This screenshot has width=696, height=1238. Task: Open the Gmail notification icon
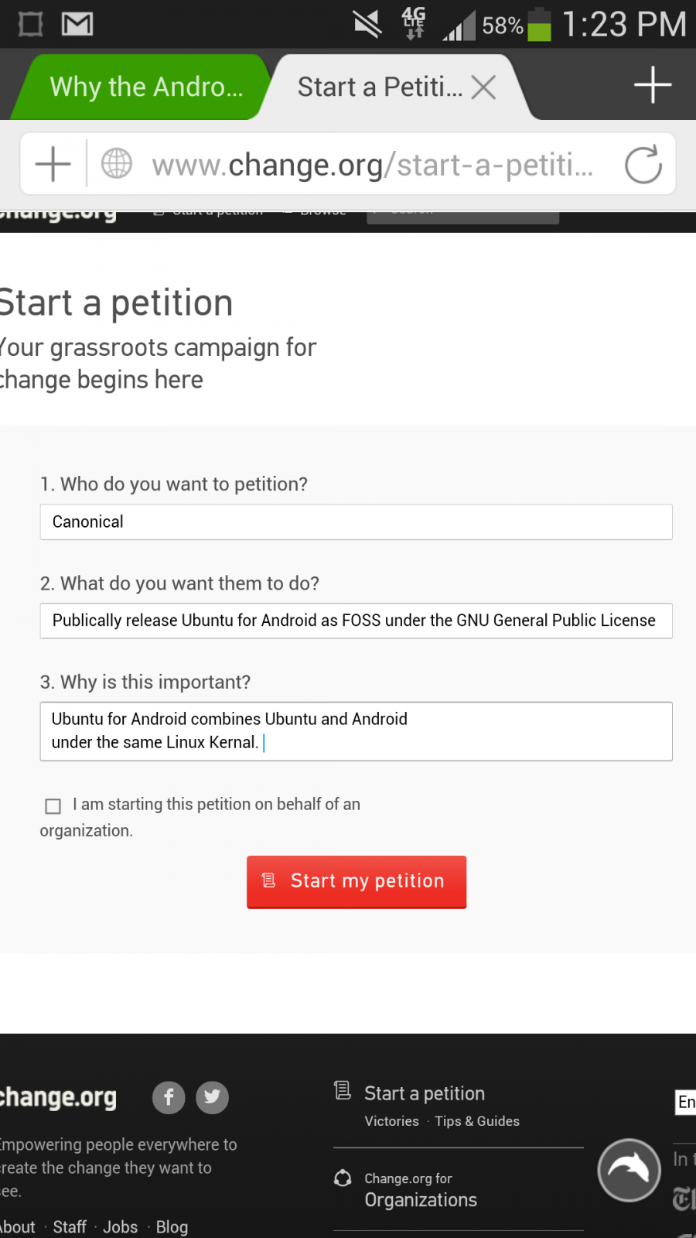(x=77, y=24)
